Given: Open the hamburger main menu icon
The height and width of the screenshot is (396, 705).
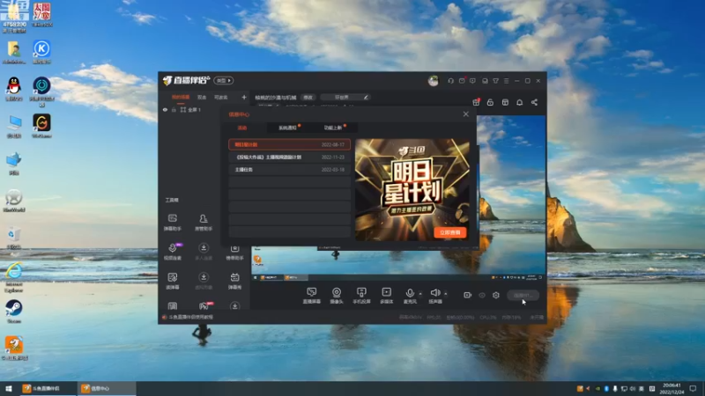Looking at the screenshot, I should pos(506,81).
